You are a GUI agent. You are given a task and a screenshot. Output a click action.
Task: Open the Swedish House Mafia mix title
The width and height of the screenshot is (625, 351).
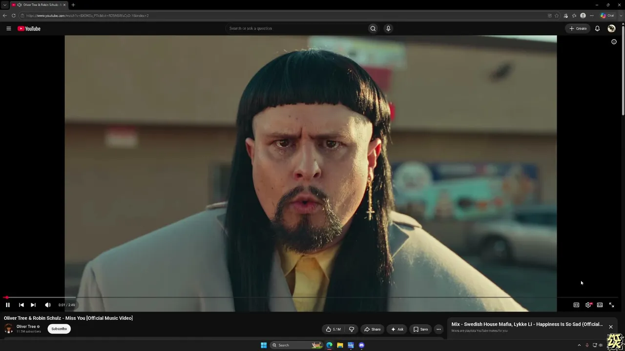(527, 324)
